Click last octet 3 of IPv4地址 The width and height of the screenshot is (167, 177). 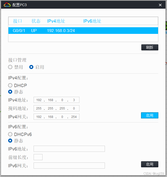(74, 100)
